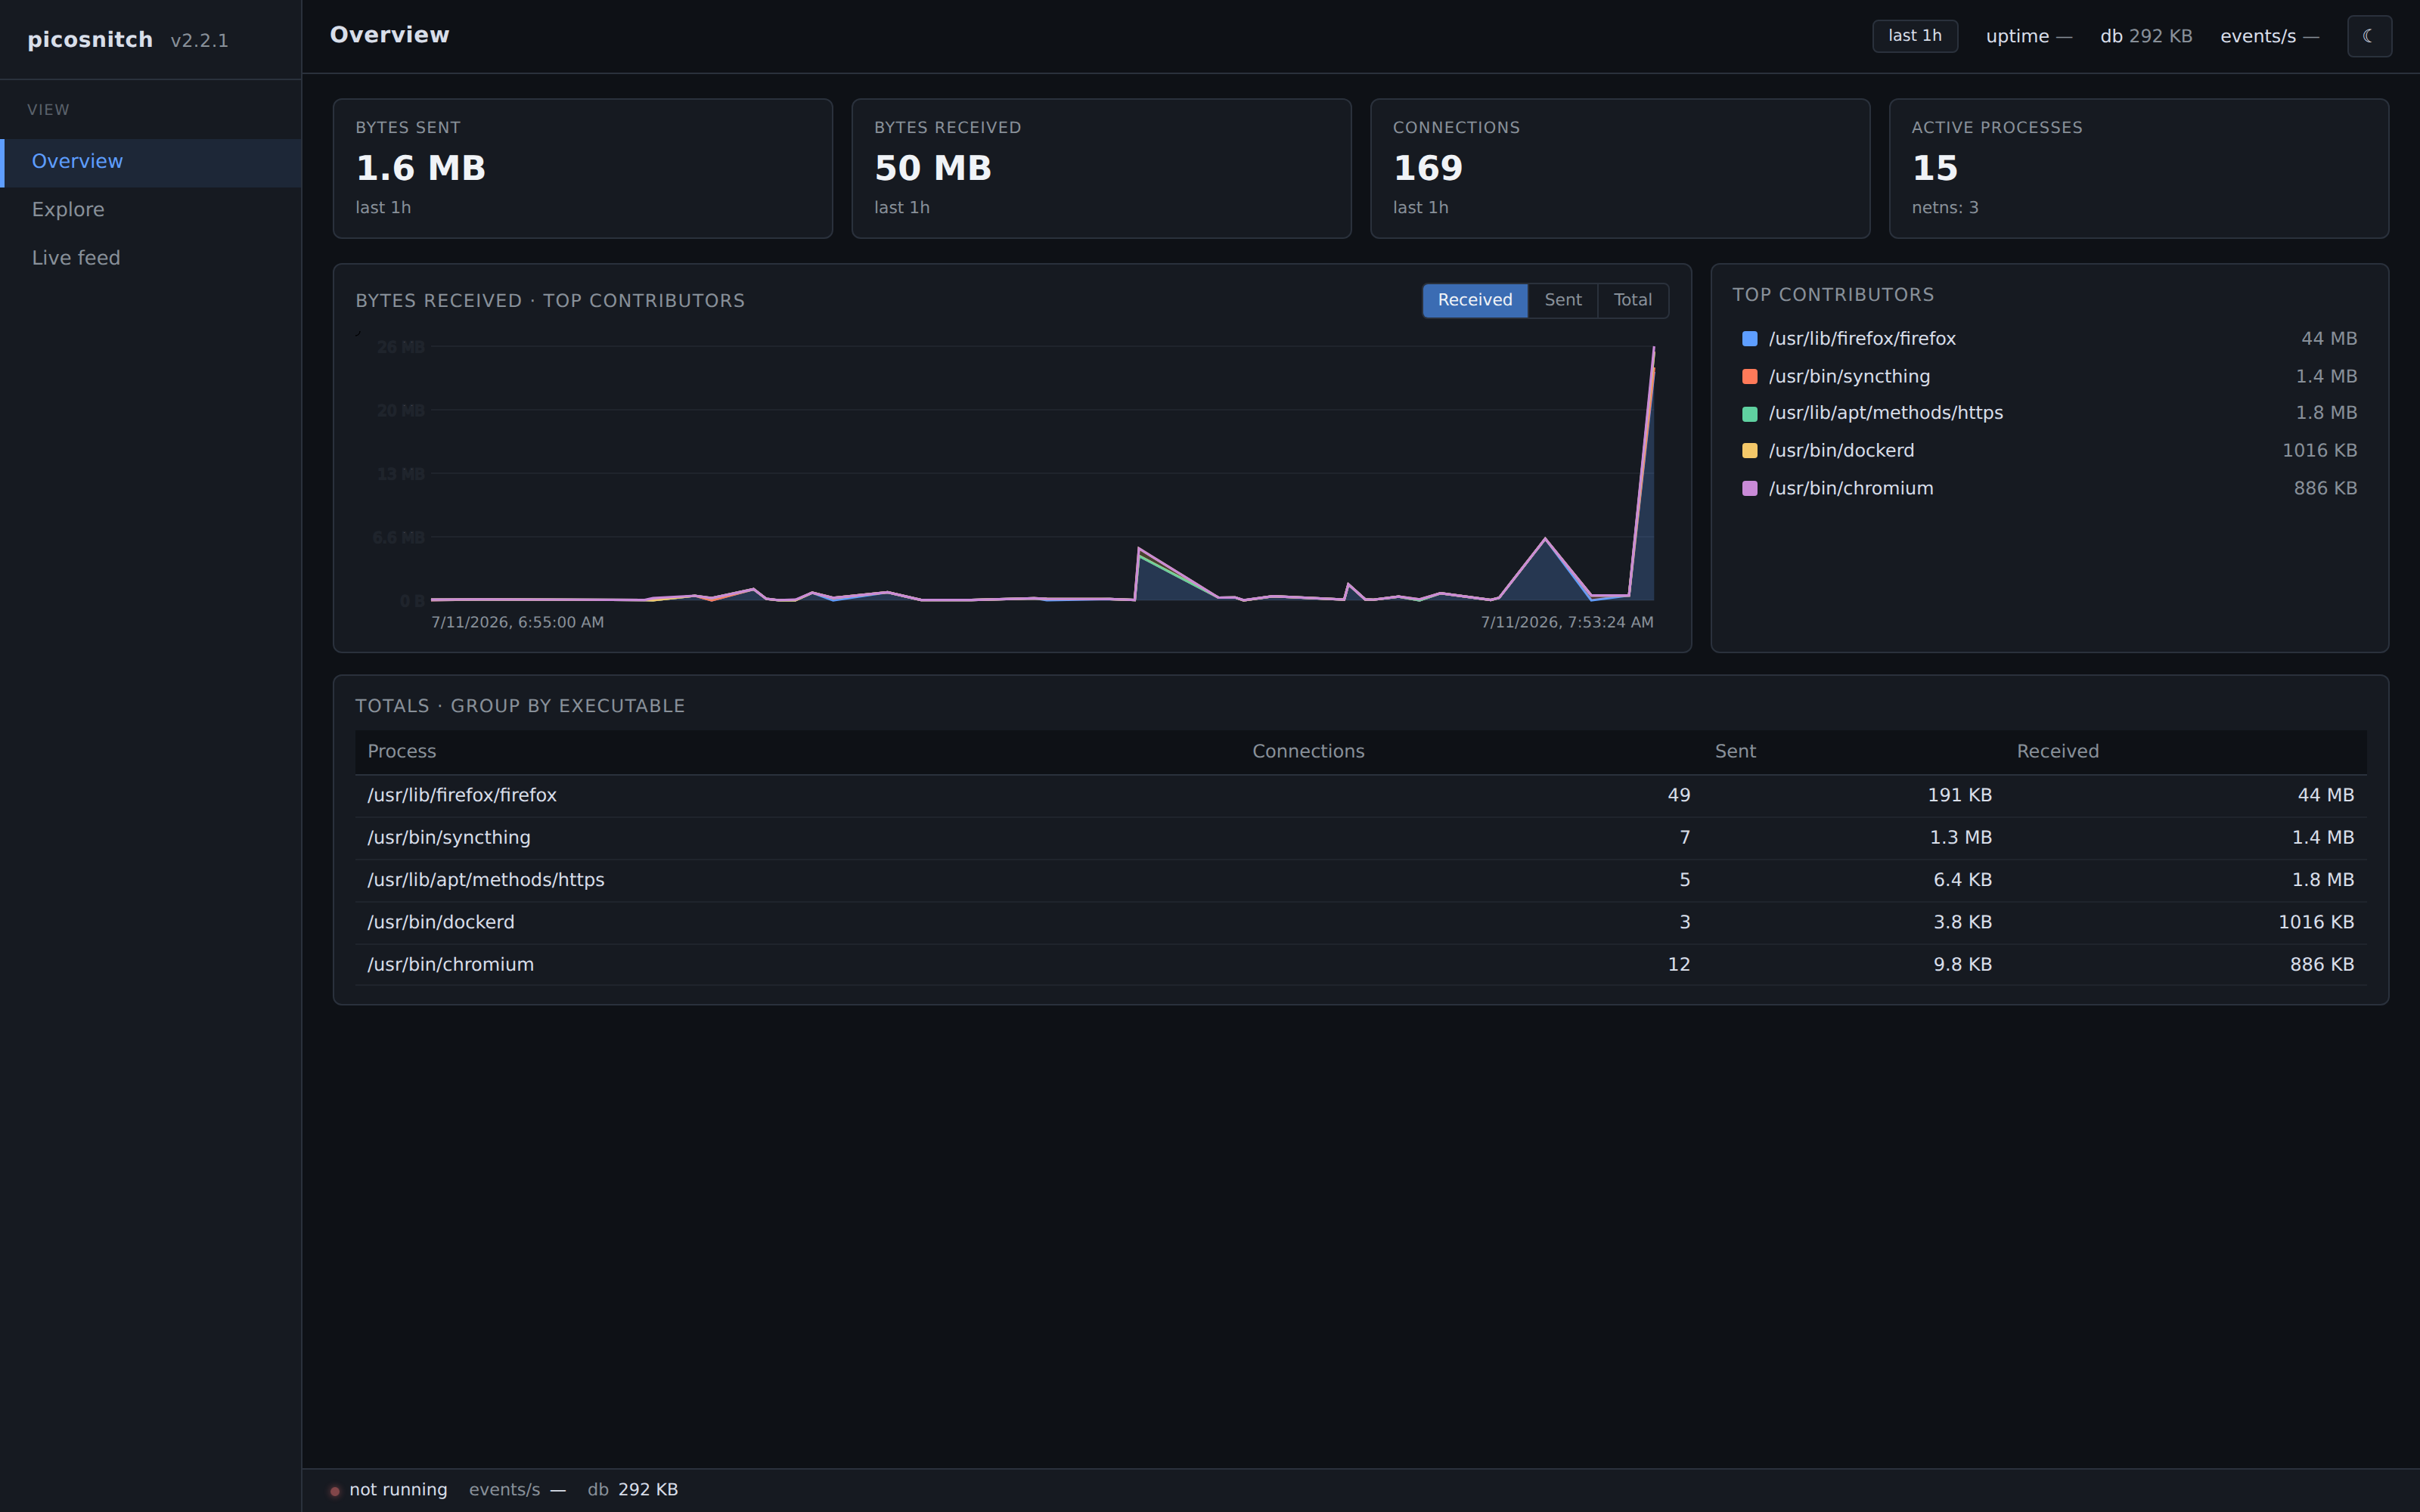Click the yellow dockerd legend swatch
Viewport: 2420px width, 1512px height.
coord(1750,451)
